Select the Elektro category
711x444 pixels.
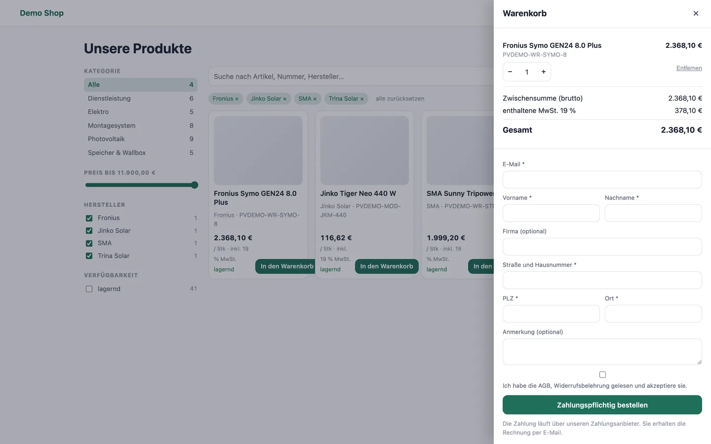(x=141, y=112)
